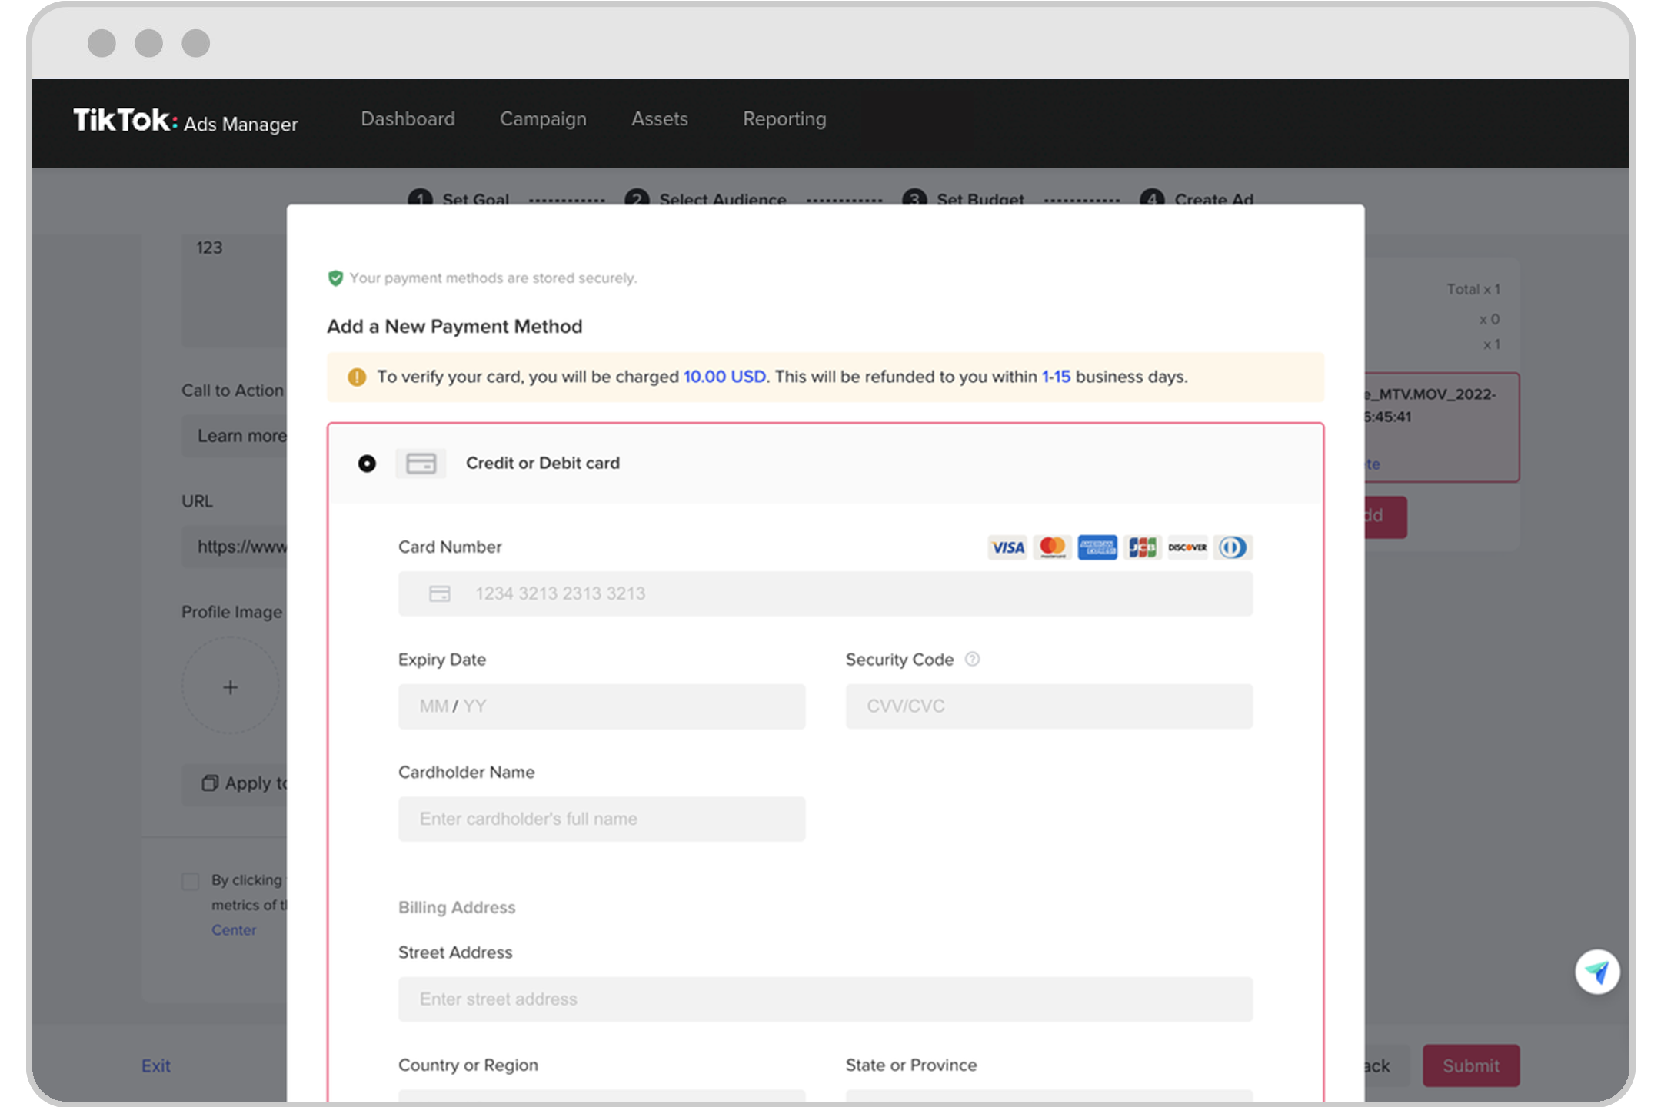Click the JCB card icon
Viewport: 1661px width, 1107px height.
1140,546
